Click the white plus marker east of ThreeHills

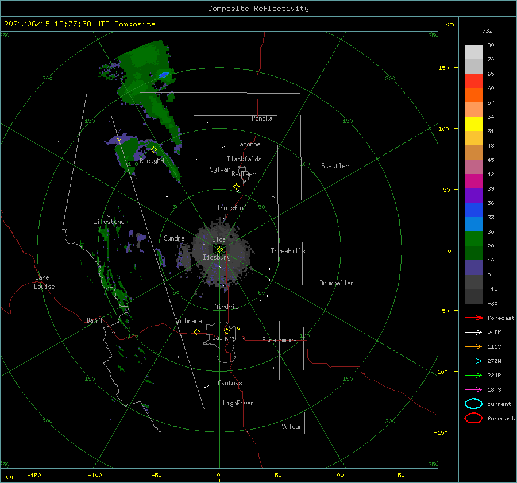coord(325,231)
